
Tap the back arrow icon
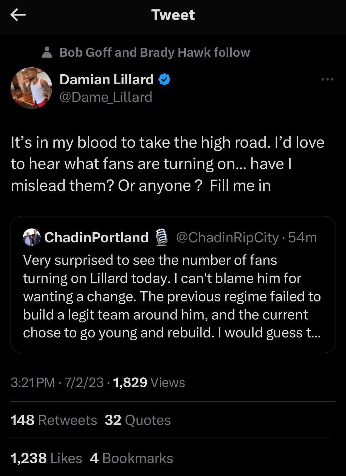[x=18, y=15]
